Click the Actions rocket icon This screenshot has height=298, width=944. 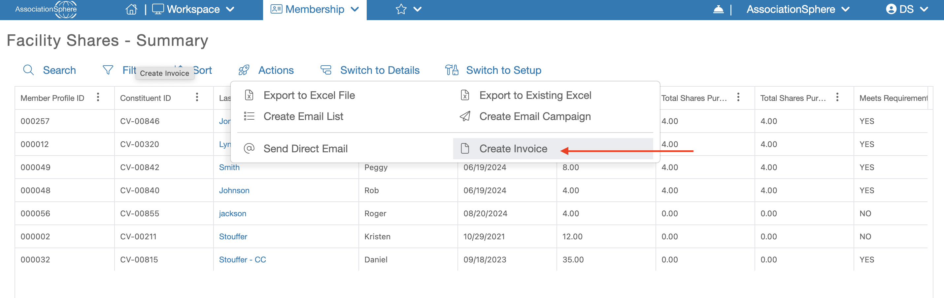tap(244, 70)
